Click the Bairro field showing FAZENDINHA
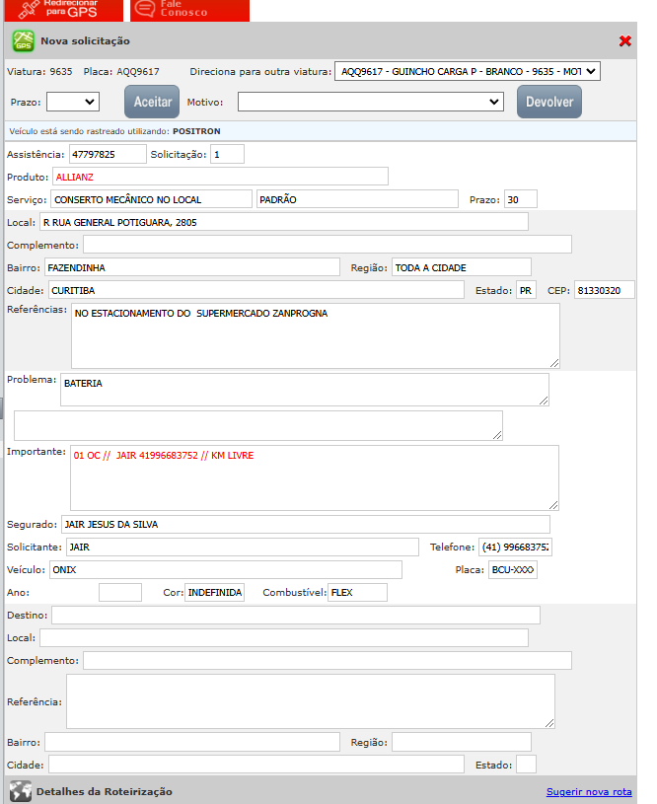 tap(192, 267)
